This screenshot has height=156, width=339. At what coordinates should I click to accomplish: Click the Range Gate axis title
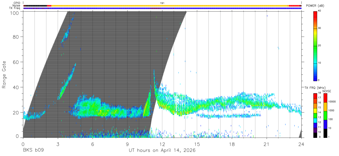tap(4, 74)
